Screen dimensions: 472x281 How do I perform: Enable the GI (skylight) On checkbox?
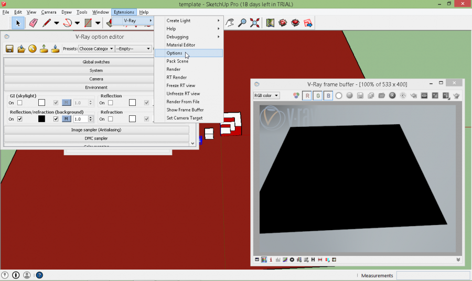20,103
